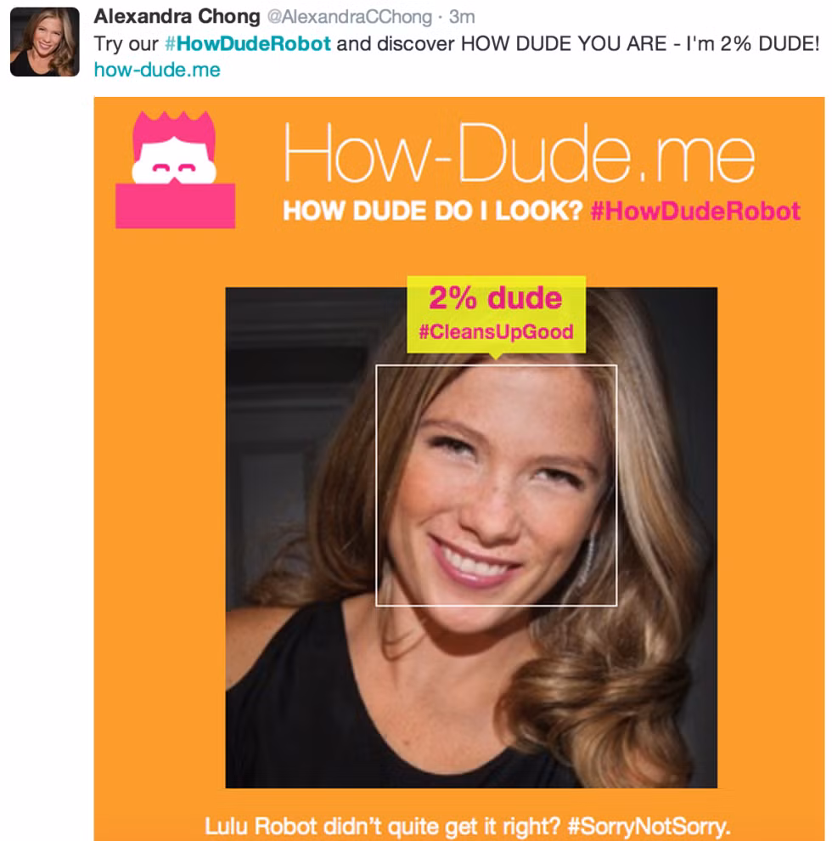Click the Alexandra Chong display name
This screenshot has width=832, height=841.
177,17
